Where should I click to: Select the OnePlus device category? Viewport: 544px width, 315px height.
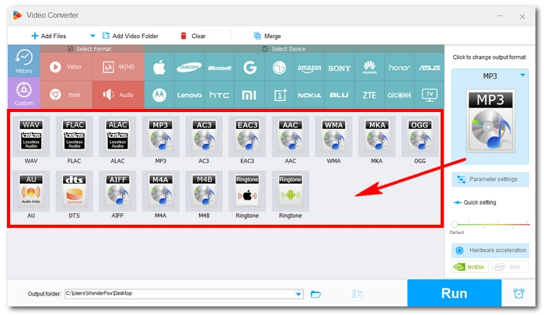[279, 95]
